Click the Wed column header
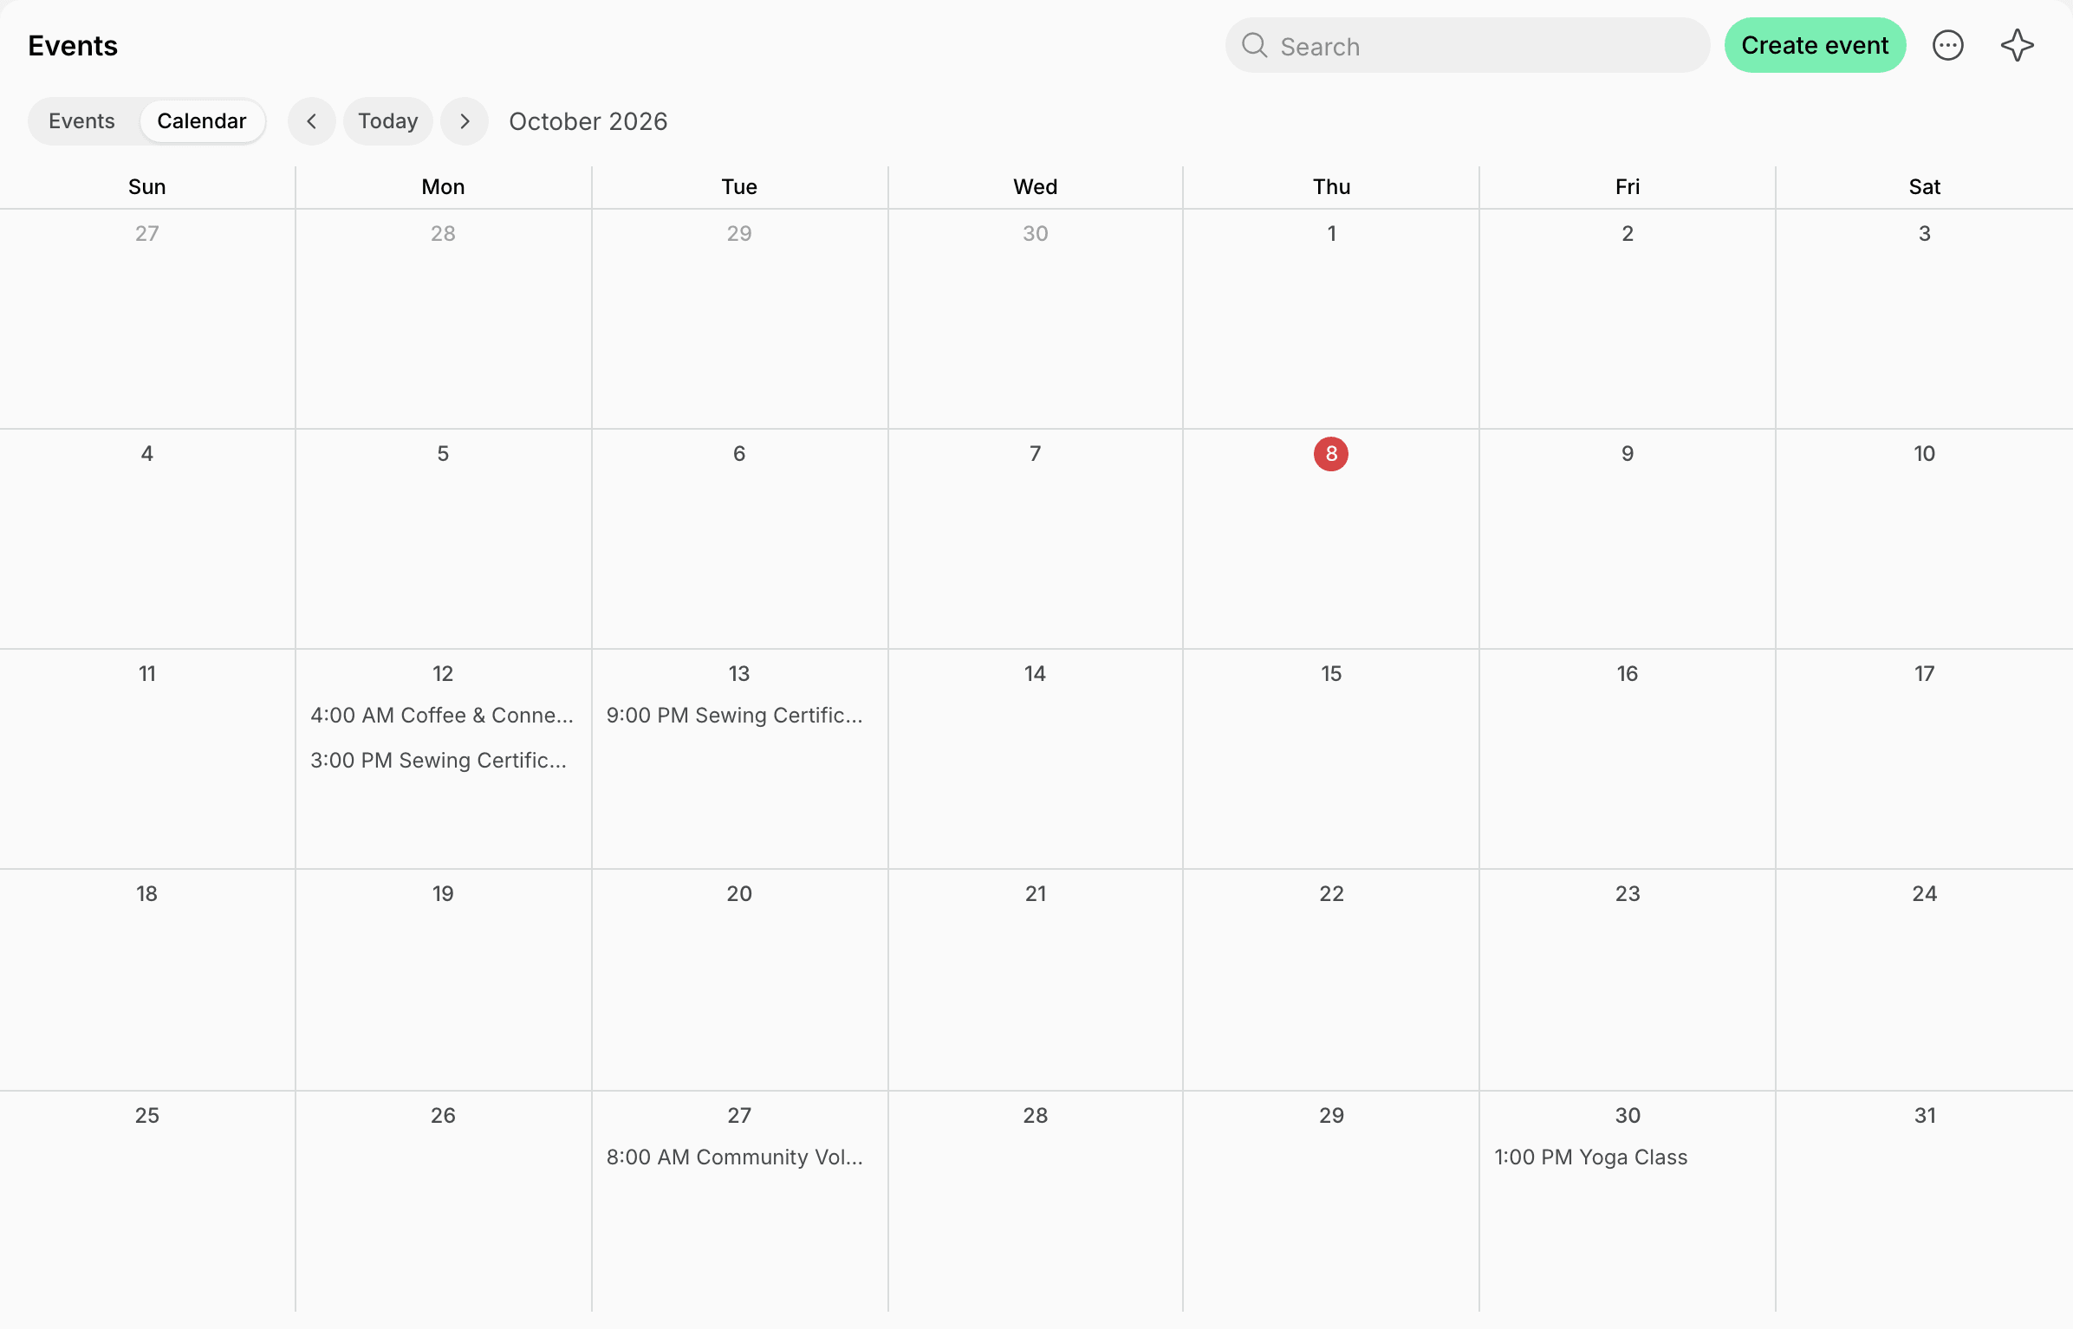Image resolution: width=2073 pixels, height=1329 pixels. 1035,187
